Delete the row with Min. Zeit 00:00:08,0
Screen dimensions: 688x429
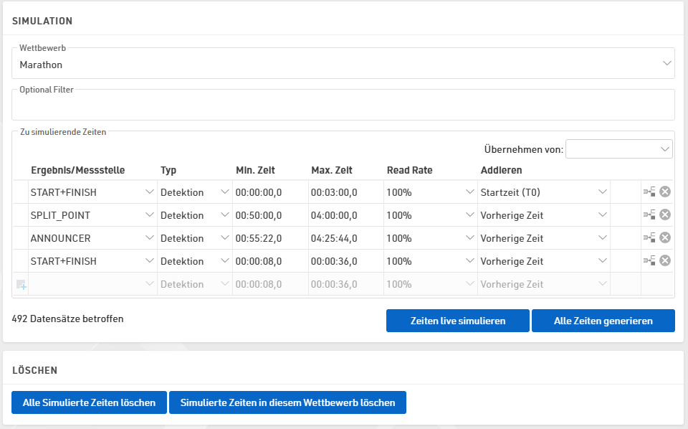coord(664,260)
